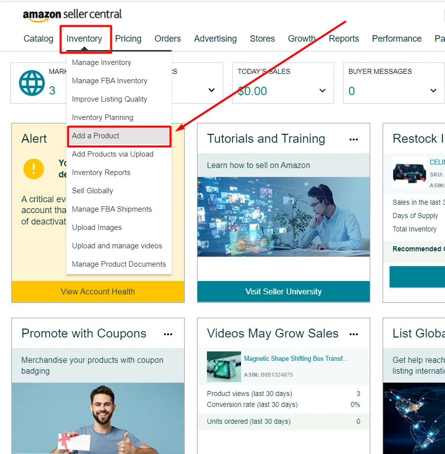The image size is (445, 454).
Task: Click the Days of Supply label
Action: pos(415,216)
